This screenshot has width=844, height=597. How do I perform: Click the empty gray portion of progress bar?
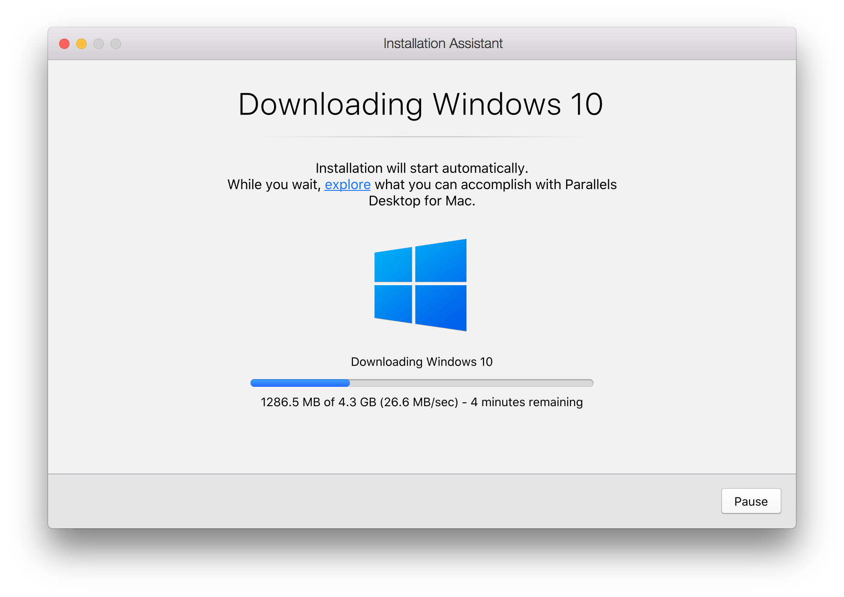pos(472,383)
